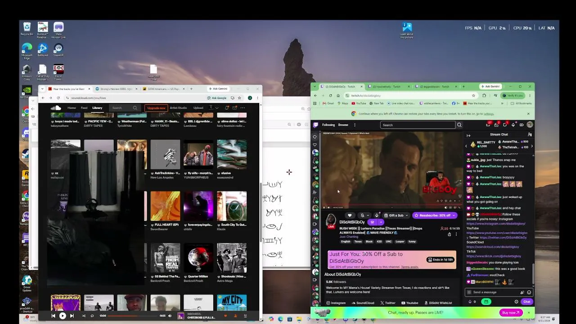Open SoundCloud Artist Studio link

click(178, 108)
